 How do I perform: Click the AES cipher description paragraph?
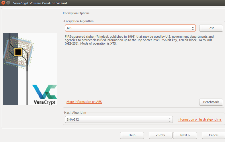[139, 40]
